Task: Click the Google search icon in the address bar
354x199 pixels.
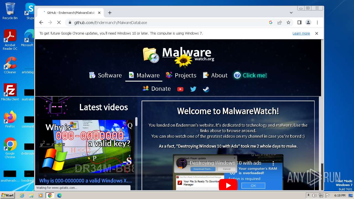Action: [x=271, y=23]
